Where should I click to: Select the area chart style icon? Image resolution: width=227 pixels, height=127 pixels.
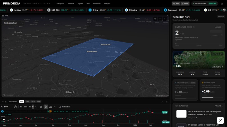[x=51, y=107]
